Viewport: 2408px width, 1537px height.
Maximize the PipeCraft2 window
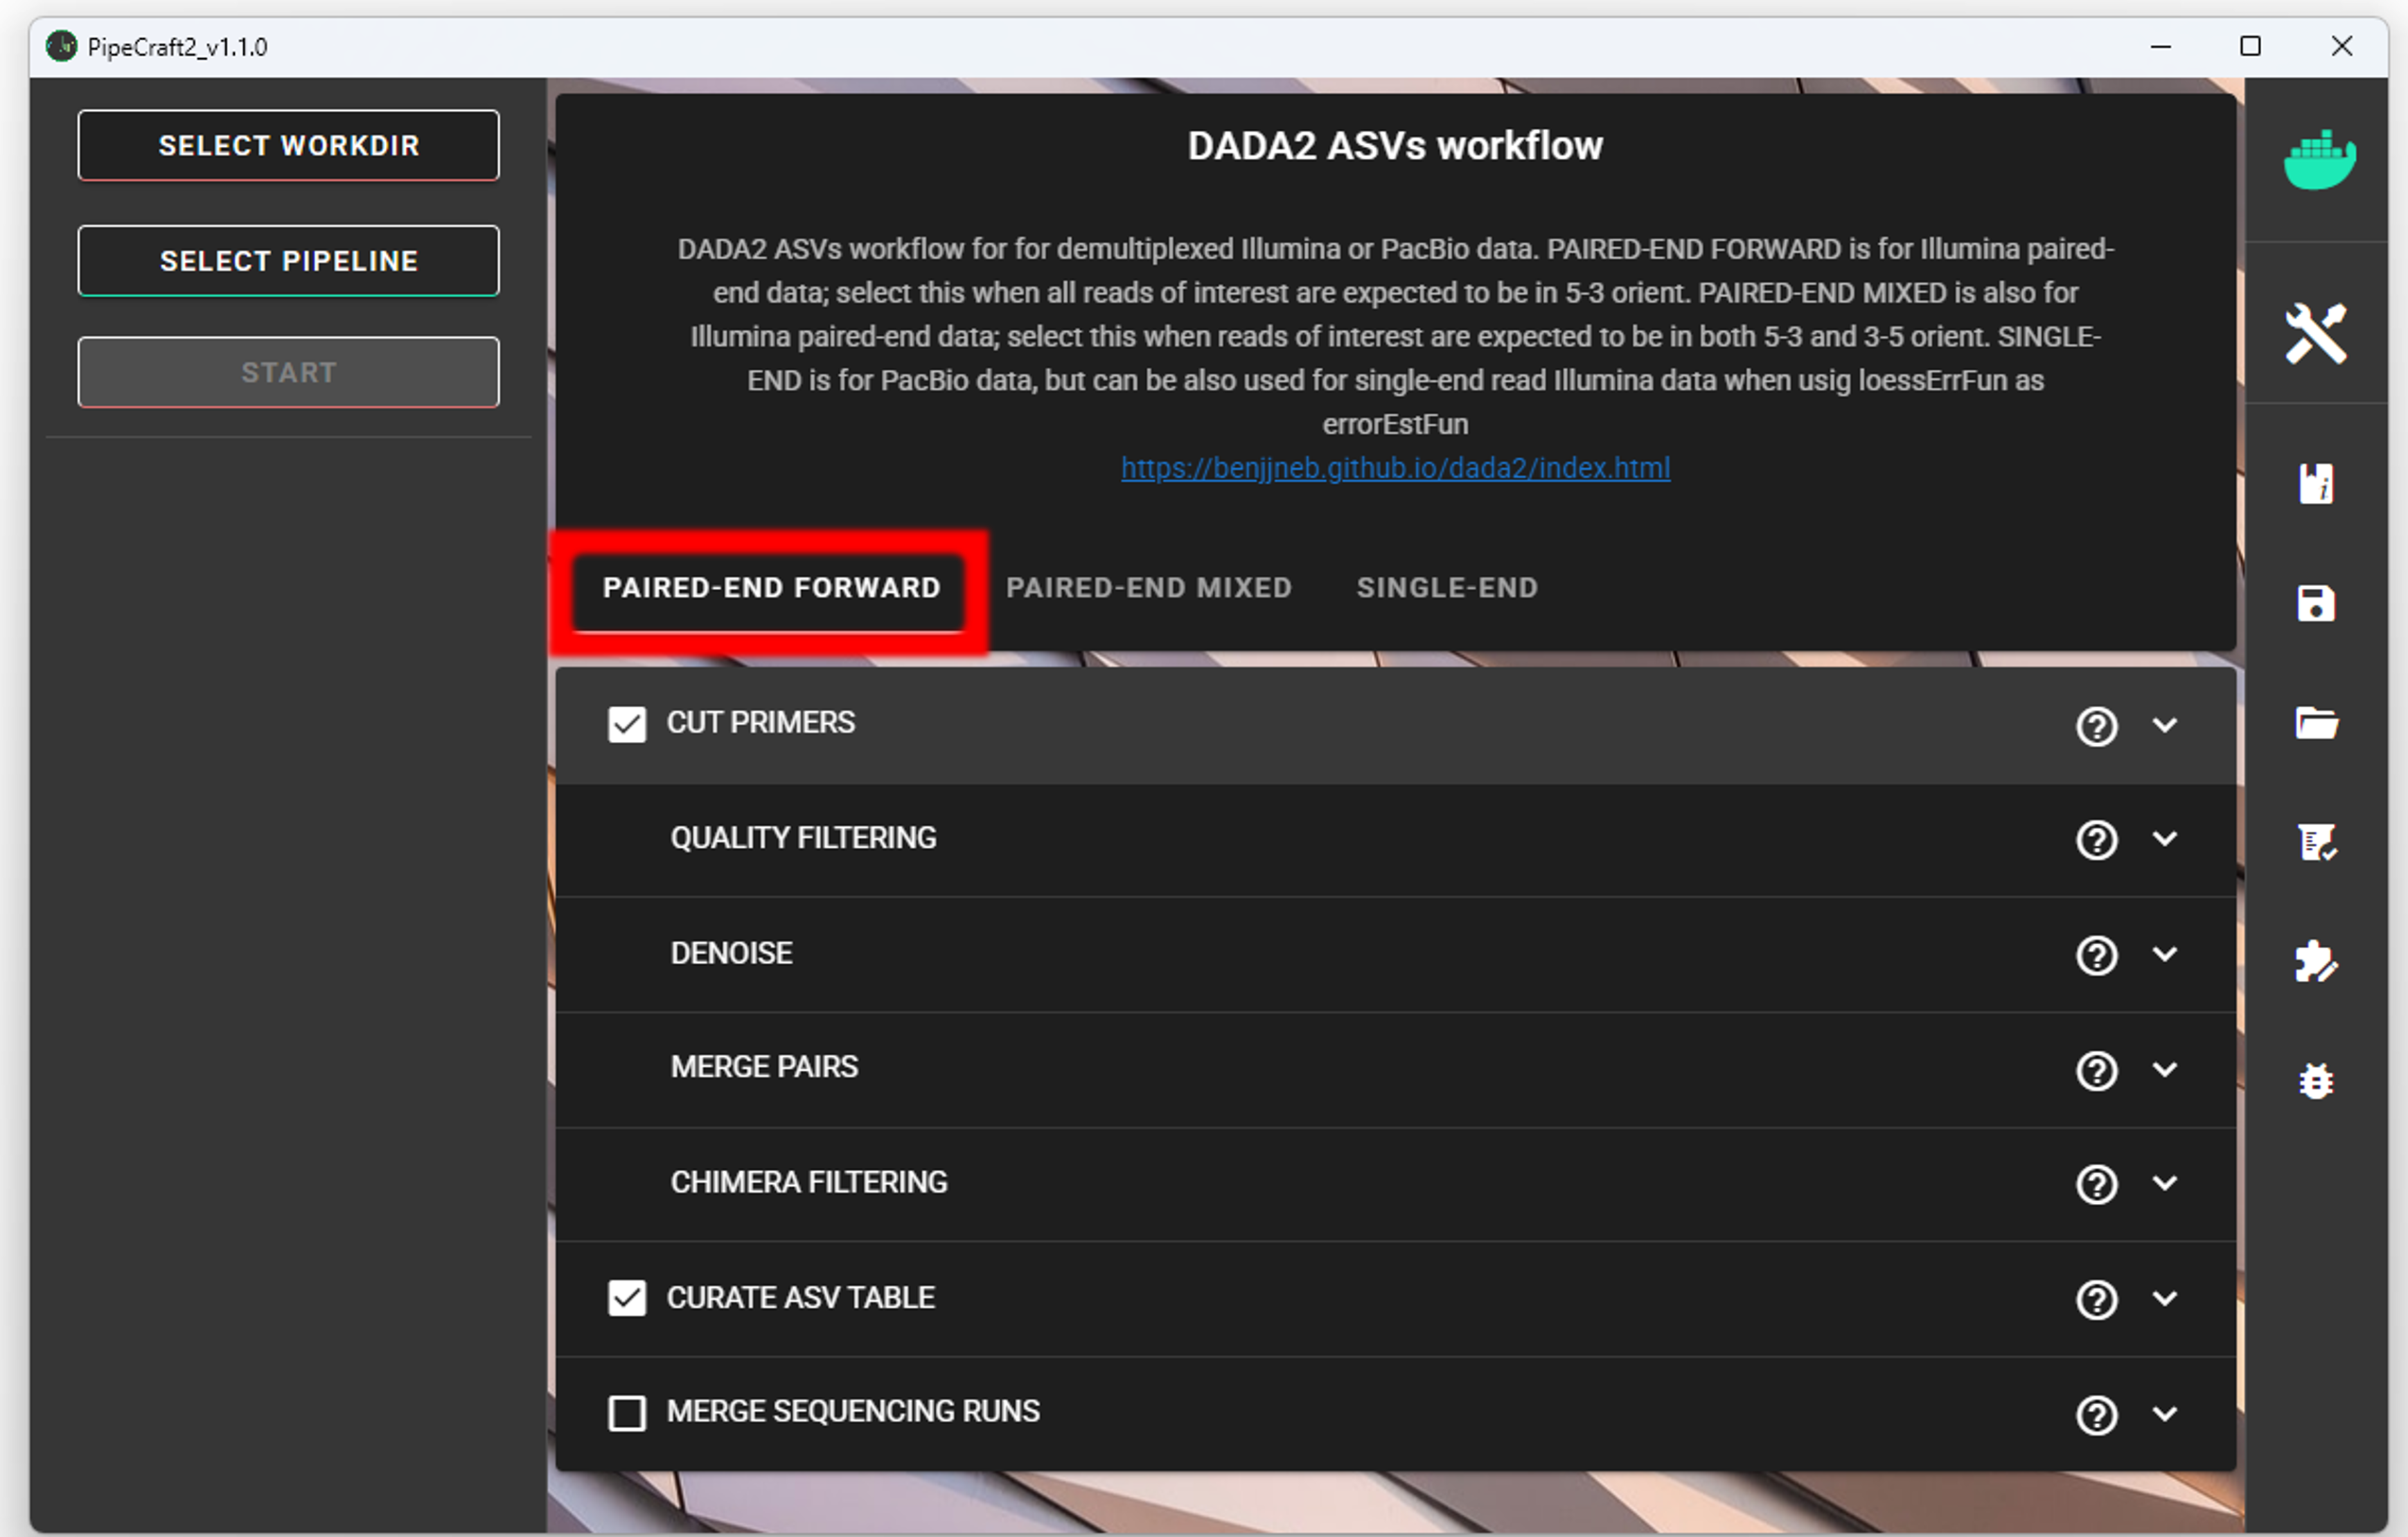pyautogui.click(x=2250, y=46)
